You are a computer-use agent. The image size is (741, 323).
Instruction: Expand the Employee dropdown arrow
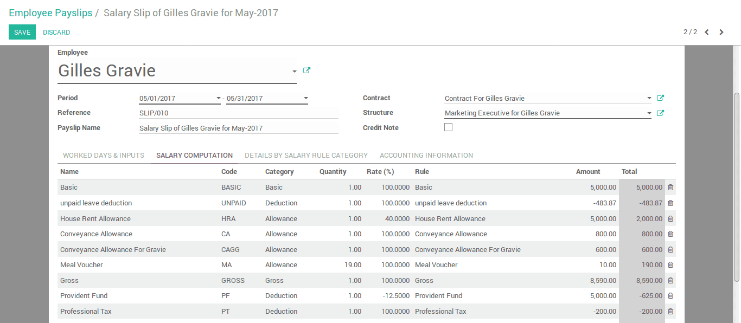(294, 72)
